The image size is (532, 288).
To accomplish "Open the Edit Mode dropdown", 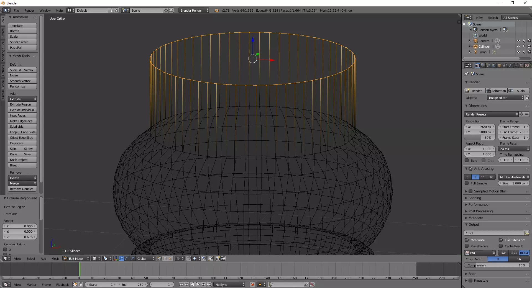I will click(x=76, y=258).
